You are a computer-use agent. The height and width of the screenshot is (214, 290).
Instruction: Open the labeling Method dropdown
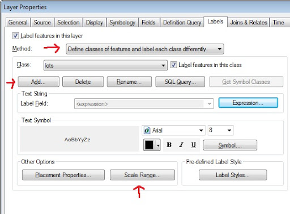(145, 49)
